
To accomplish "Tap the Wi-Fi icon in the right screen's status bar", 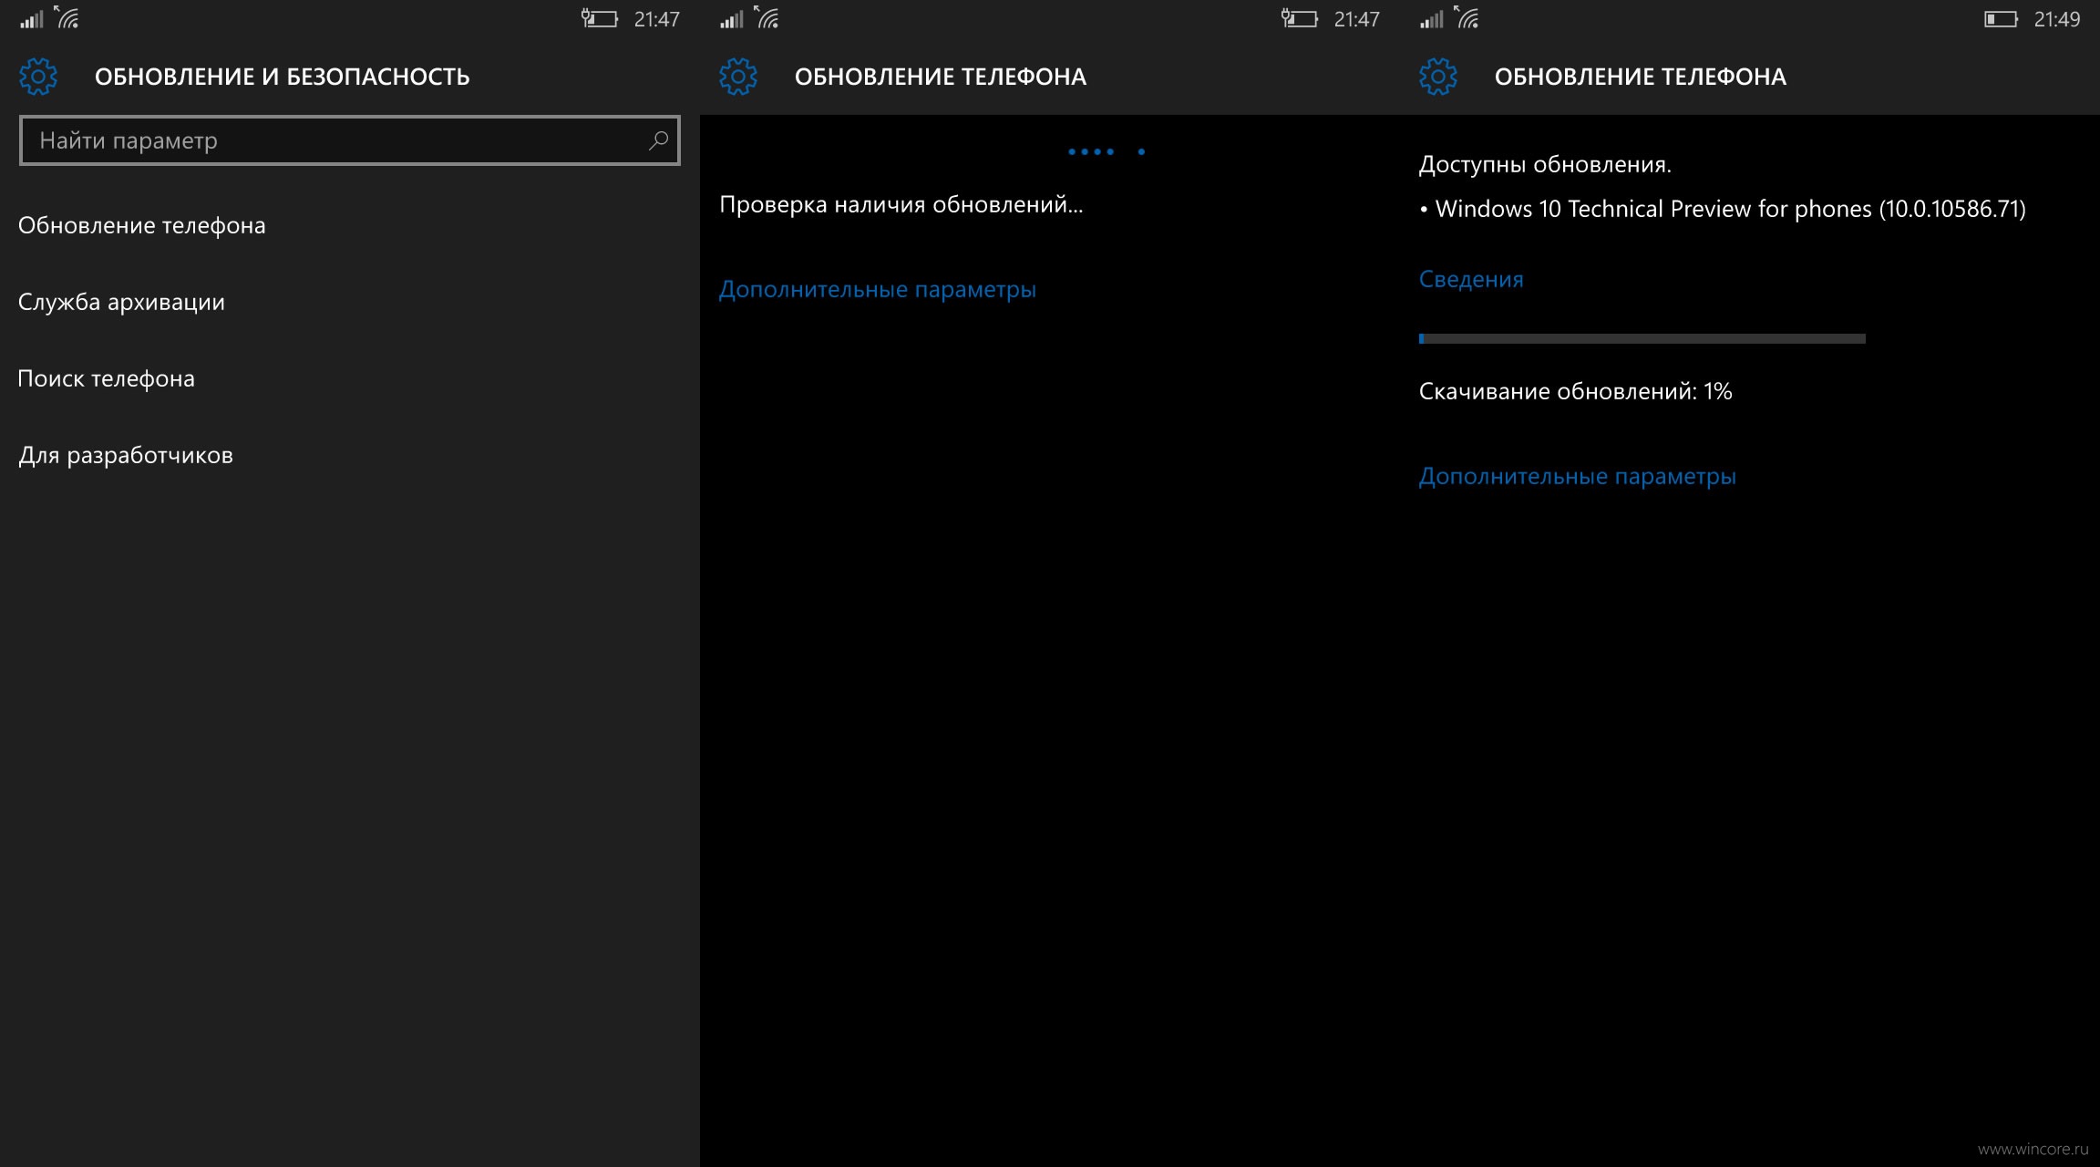I will point(1467,17).
